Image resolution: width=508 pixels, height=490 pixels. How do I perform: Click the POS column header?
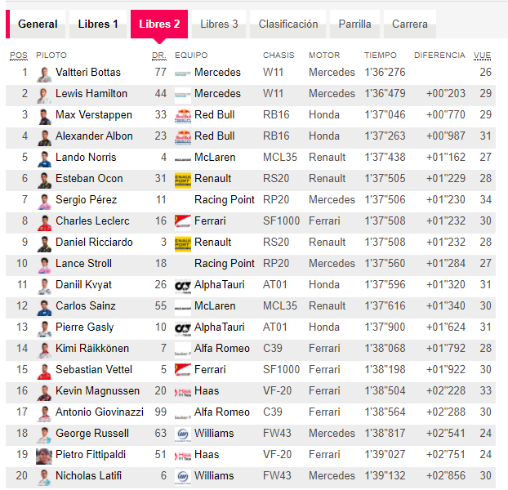tap(19, 56)
